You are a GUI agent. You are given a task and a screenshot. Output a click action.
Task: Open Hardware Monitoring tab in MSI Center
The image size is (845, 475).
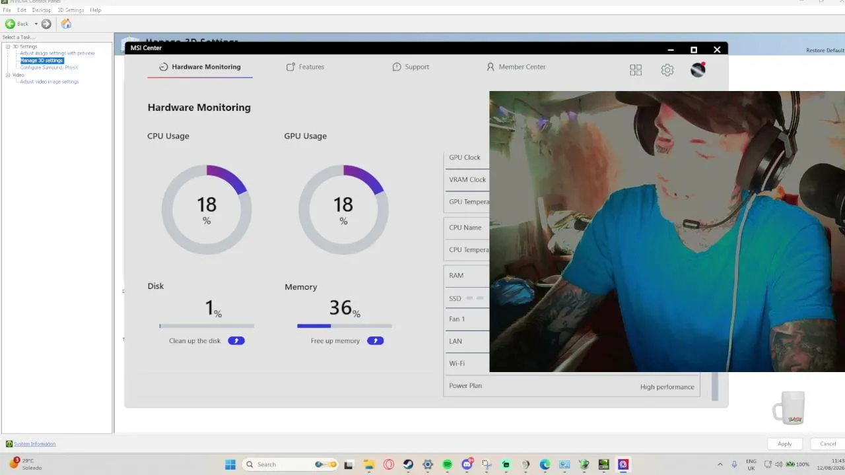200,67
